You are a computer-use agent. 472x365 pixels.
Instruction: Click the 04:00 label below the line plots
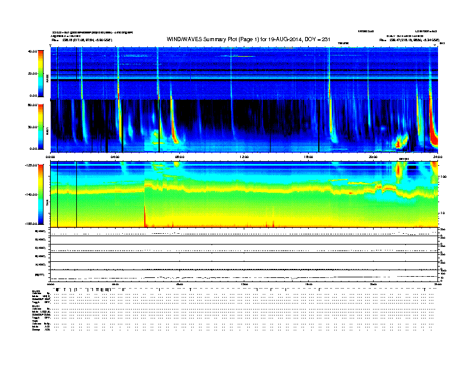tap(115, 284)
